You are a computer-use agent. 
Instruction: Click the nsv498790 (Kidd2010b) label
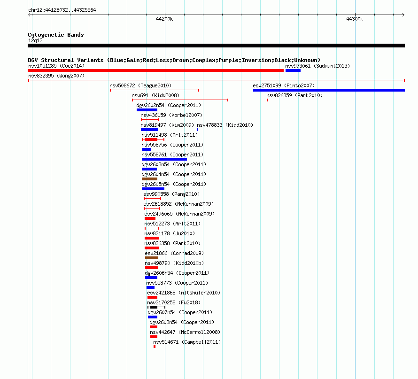[174, 263]
